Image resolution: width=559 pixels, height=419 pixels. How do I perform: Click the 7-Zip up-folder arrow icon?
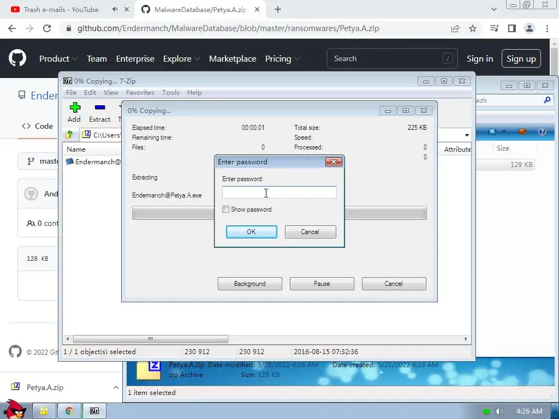pos(69,135)
